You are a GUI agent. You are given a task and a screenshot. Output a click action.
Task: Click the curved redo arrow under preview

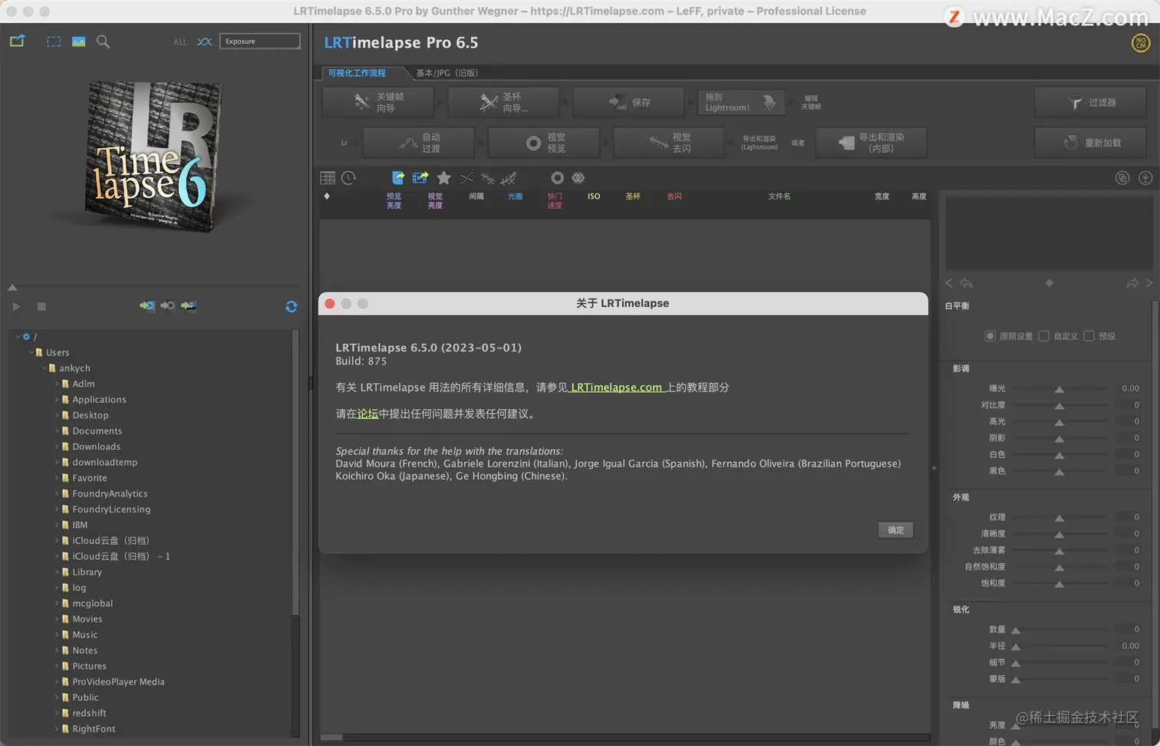pyautogui.click(x=1132, y=283)
